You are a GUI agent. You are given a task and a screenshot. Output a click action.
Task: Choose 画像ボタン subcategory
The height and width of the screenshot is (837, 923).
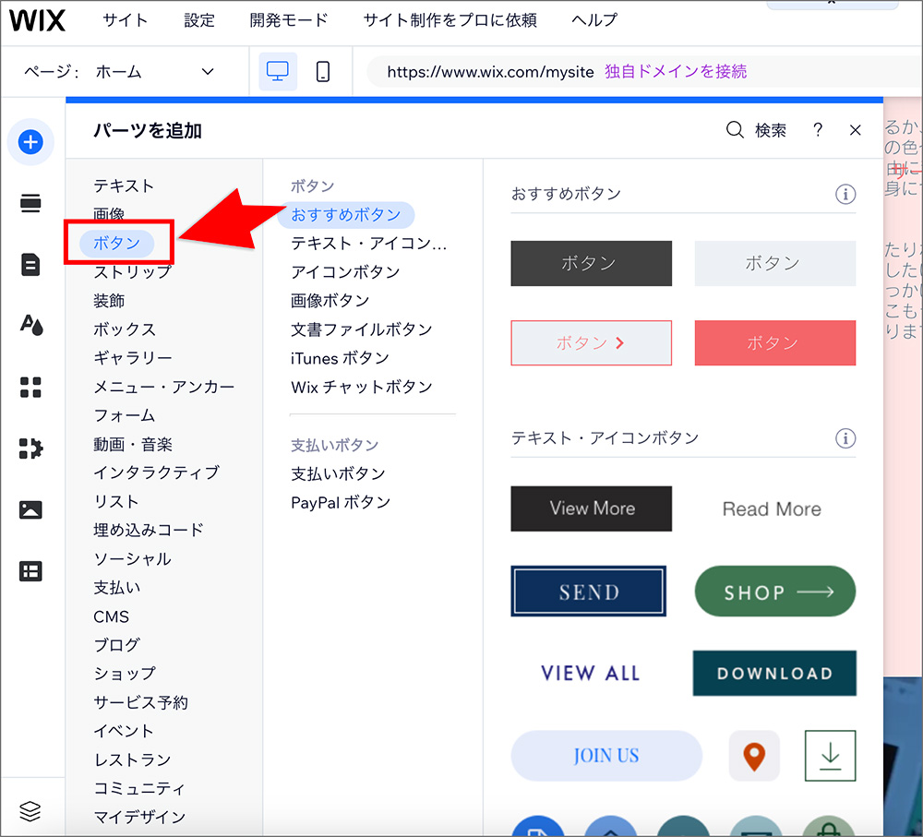click(x=330, y=301)
